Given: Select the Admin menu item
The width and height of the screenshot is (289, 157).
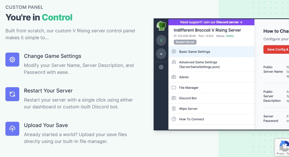Looking at the screenshot, I should tap(184, 77).
